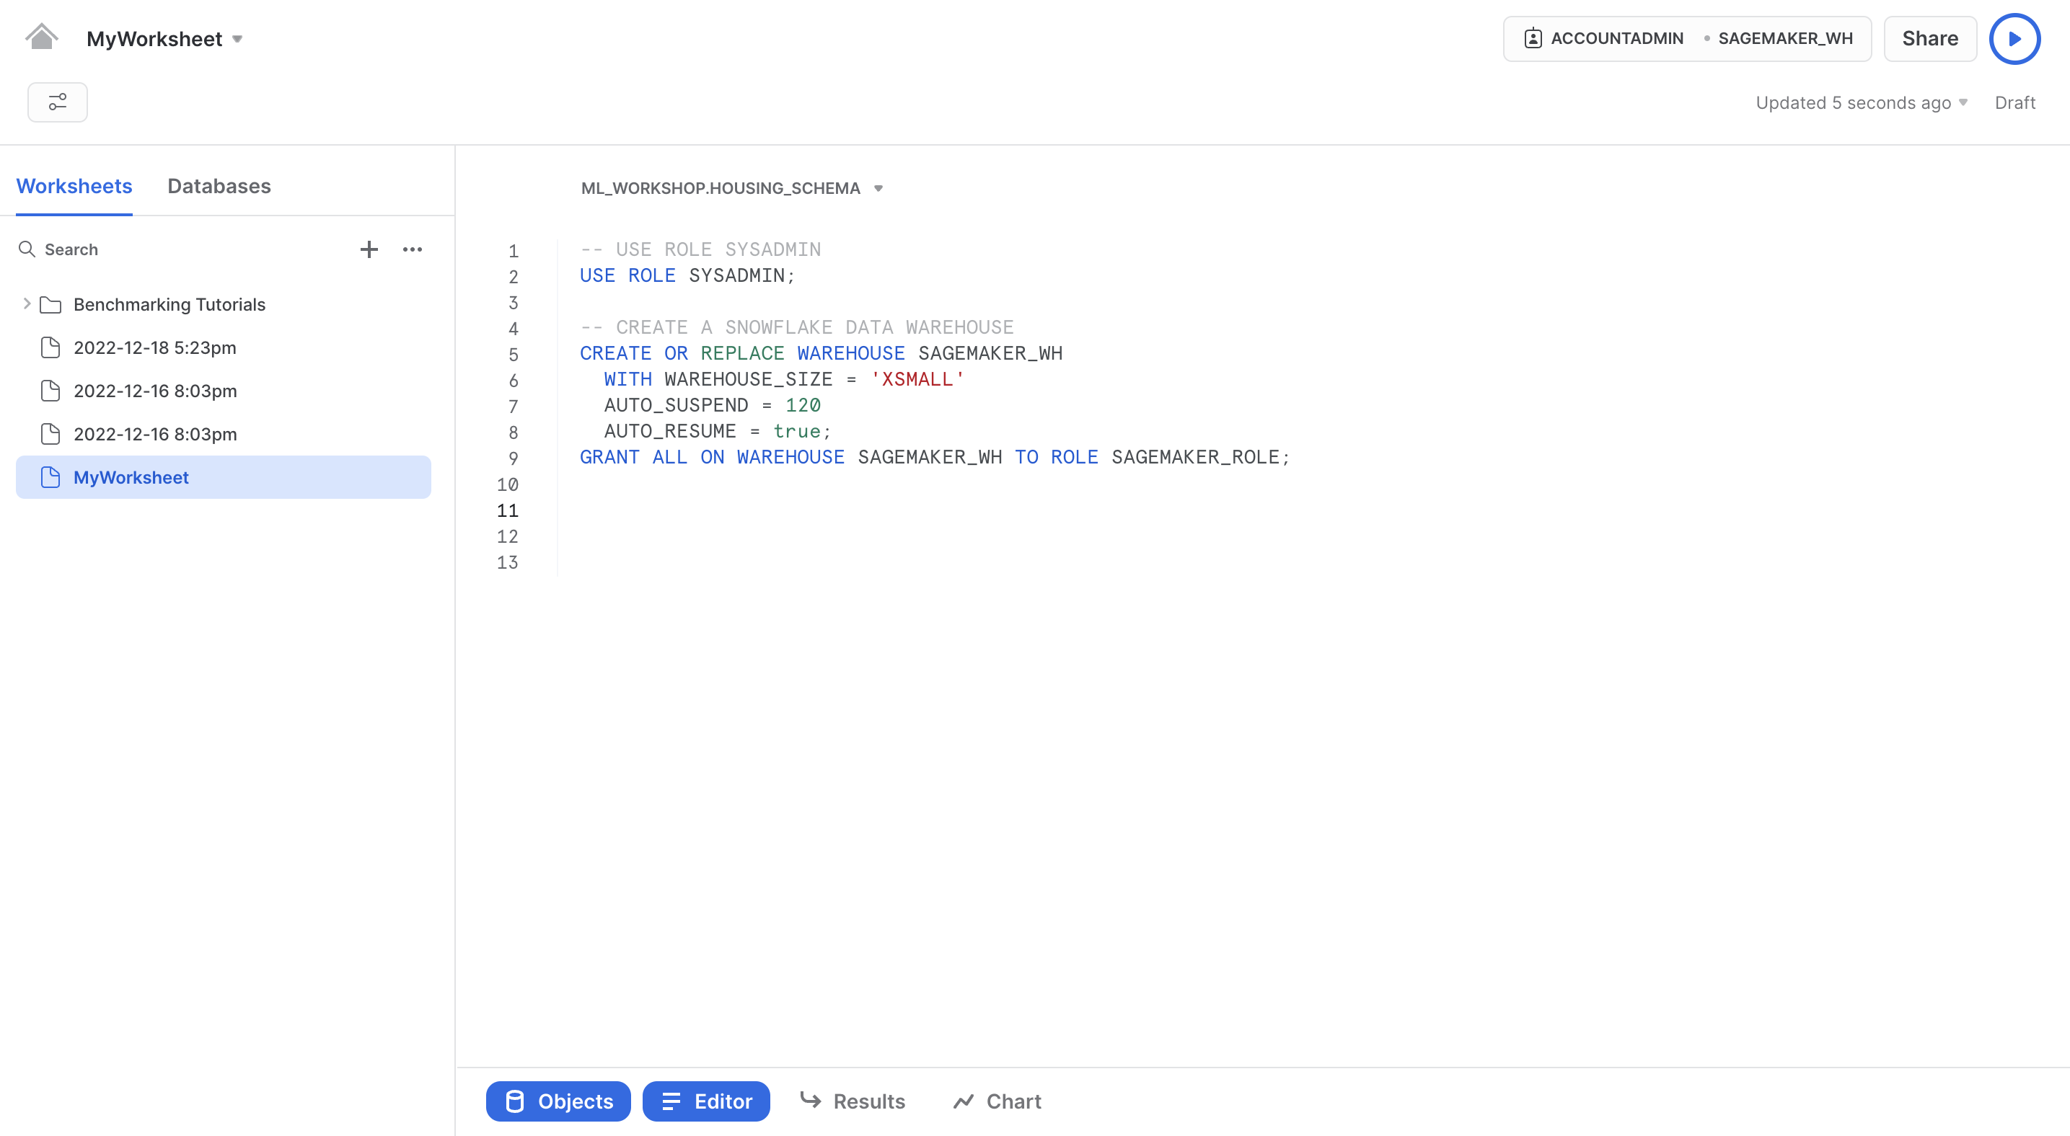This screenshot has width=2070, height=1136.
Task: Click line number 11 in gutter
Action: click(507, 510)
